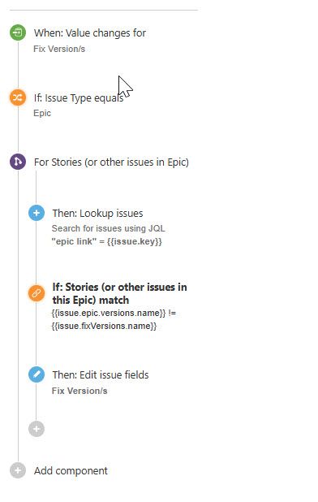Viewport: 318px width, 502px height.
Task: Click the orange Issue Type condition icon
Action: [18, 97]
